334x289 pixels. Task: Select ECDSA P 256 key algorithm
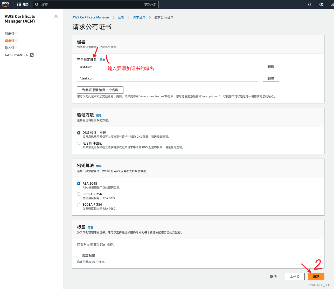pyautogui.click(x=79, y=194)
